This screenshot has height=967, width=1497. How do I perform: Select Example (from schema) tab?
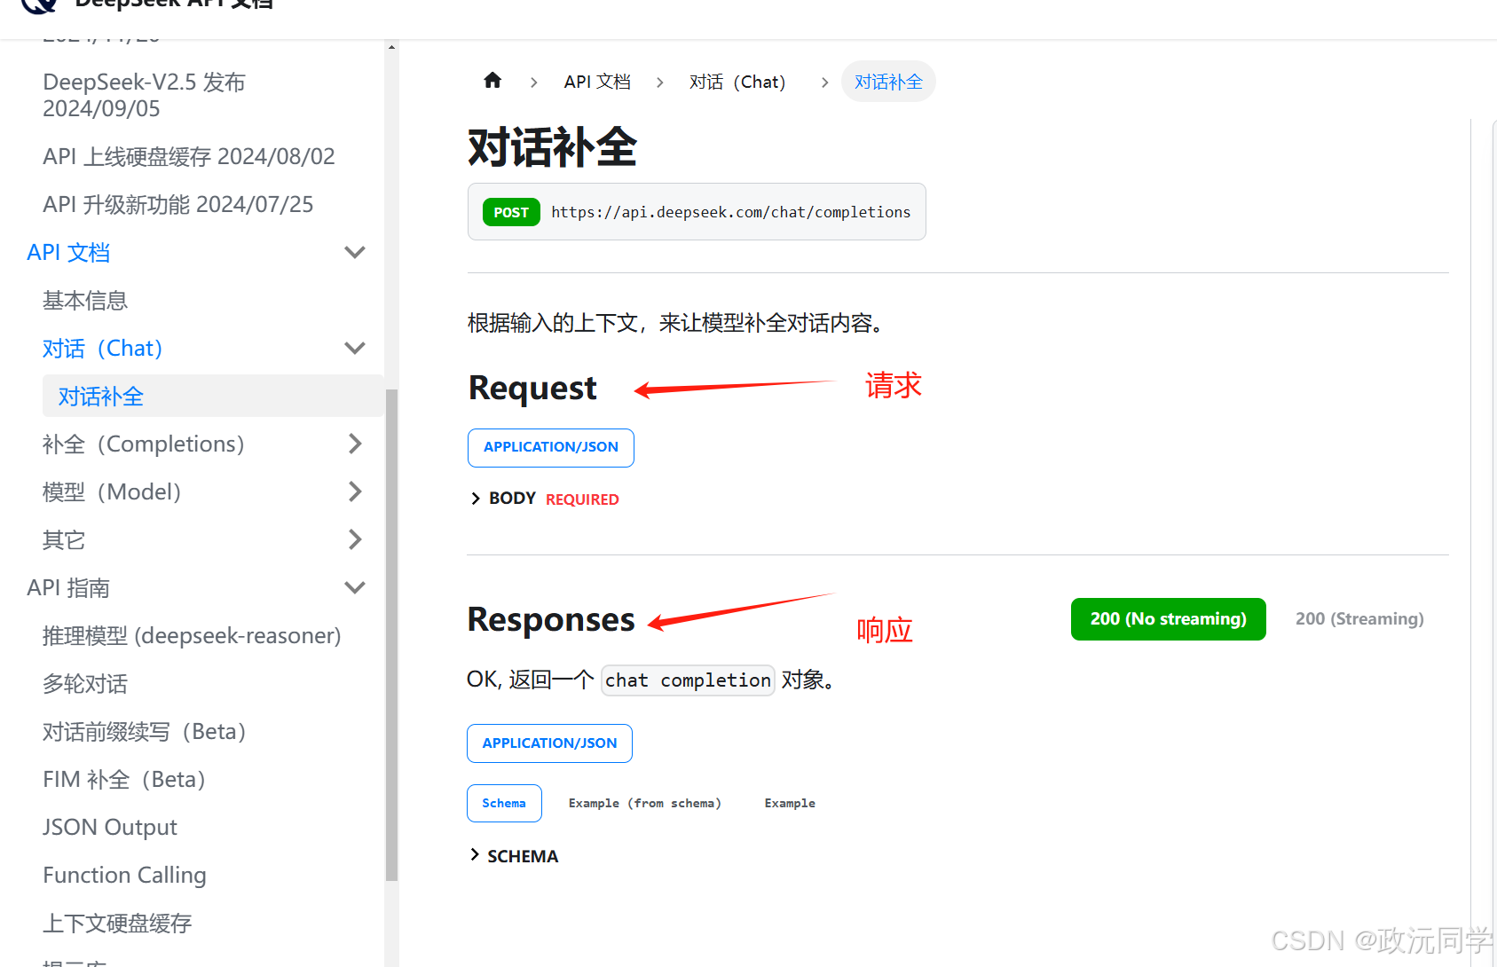point(645,803)
